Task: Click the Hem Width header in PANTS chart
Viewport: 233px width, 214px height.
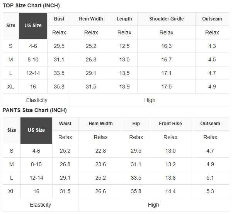Action: (100, 124)
